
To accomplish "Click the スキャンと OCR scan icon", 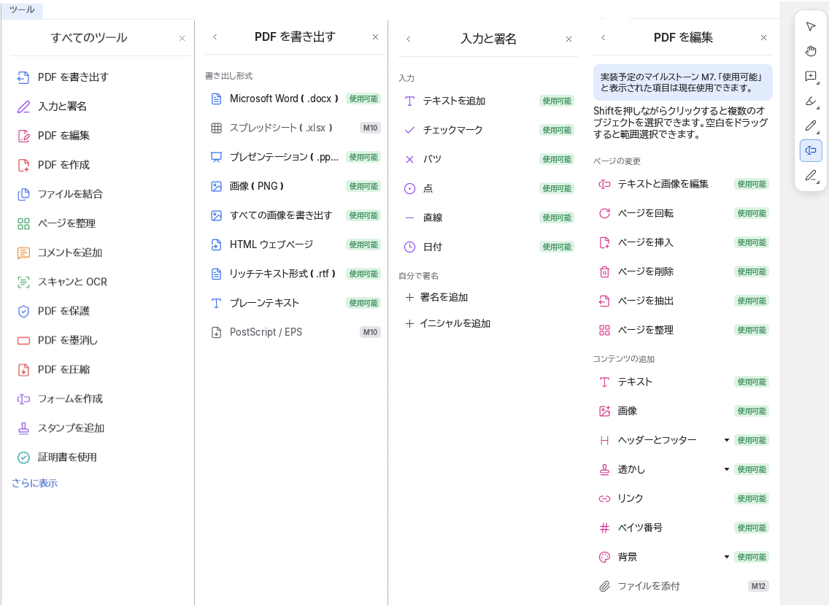I will click(24, 282).
